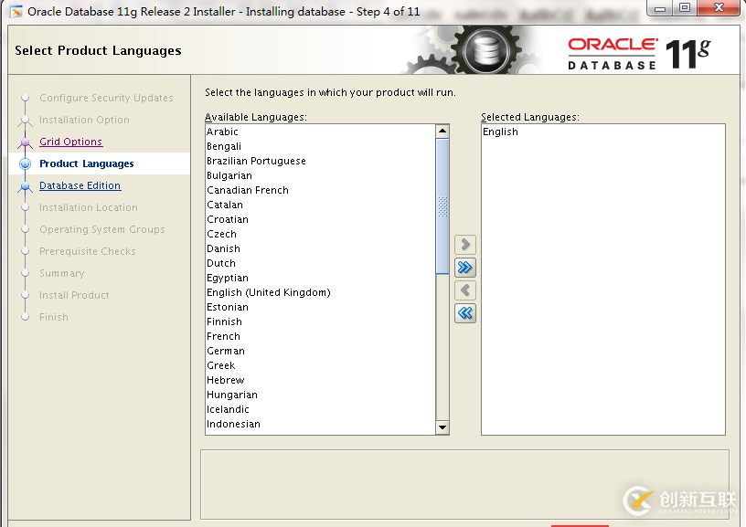Select Brazilian Portuguese in the list
The height and width of the screenshot is (527, 746).
point(320,161)
